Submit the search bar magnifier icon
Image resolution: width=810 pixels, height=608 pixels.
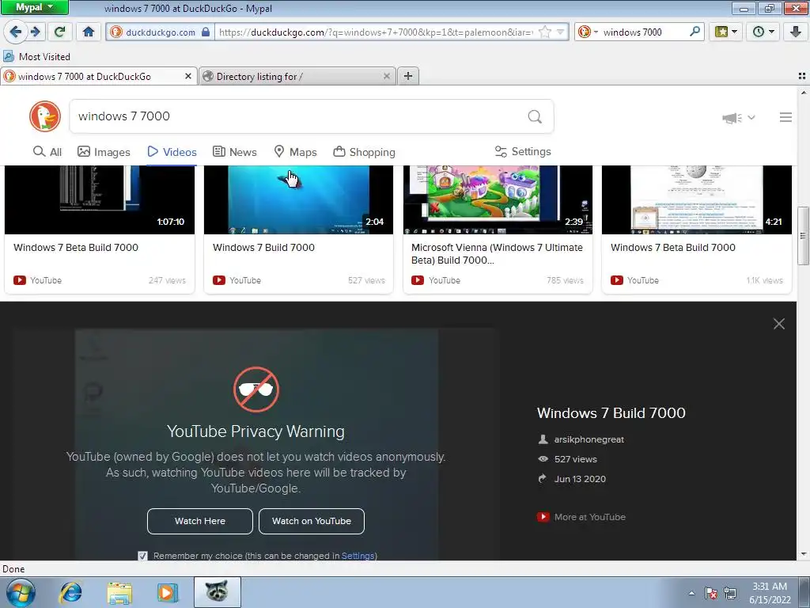(x=695, y=32)
